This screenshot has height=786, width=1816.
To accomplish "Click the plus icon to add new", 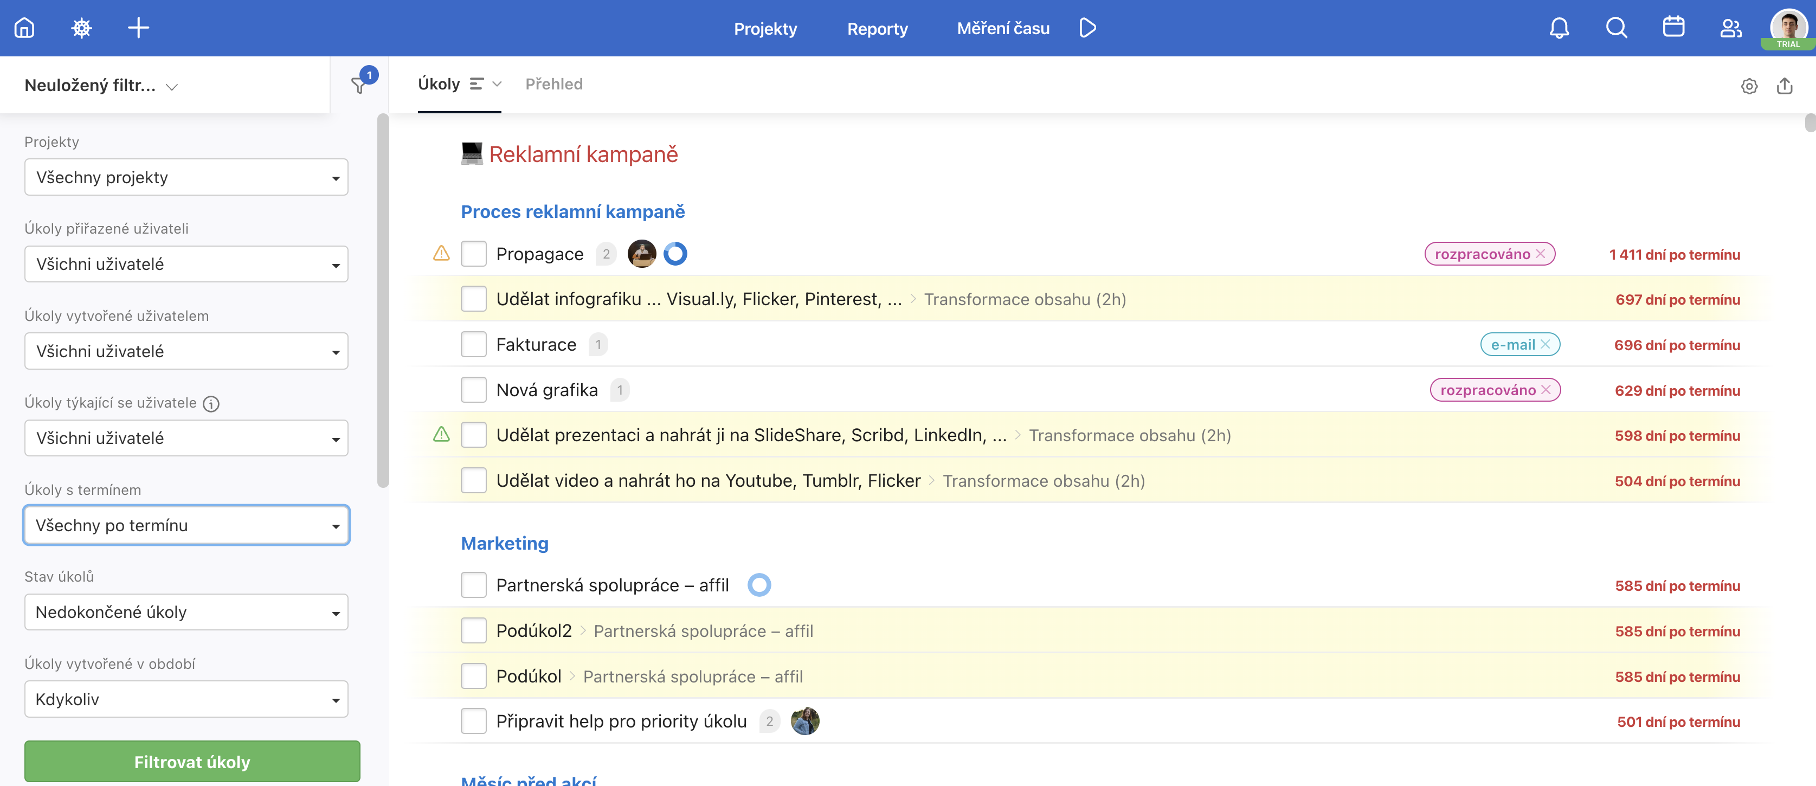I will (138, 28).
